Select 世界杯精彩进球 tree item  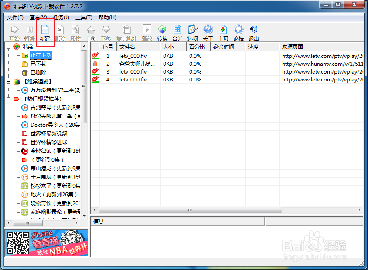tap(49, 142)
